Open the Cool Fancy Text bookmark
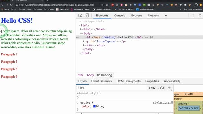Viewport: 203px width, 114px height. coord(124,9)
